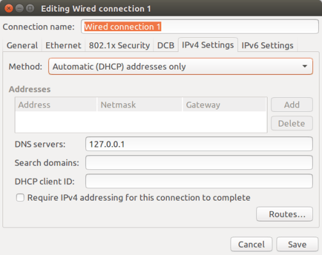Select the Automatic (DHCP) addresses only combo box
The image size is (322, 255).
click(x=181, y=67)
